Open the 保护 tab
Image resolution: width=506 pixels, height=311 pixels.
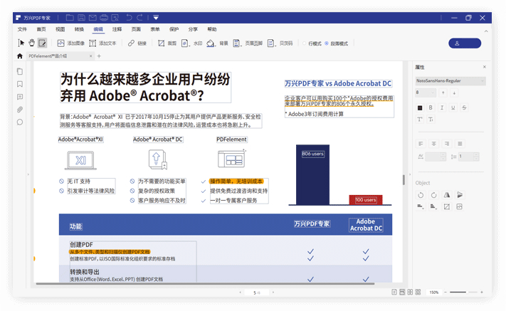click(174, 29)
